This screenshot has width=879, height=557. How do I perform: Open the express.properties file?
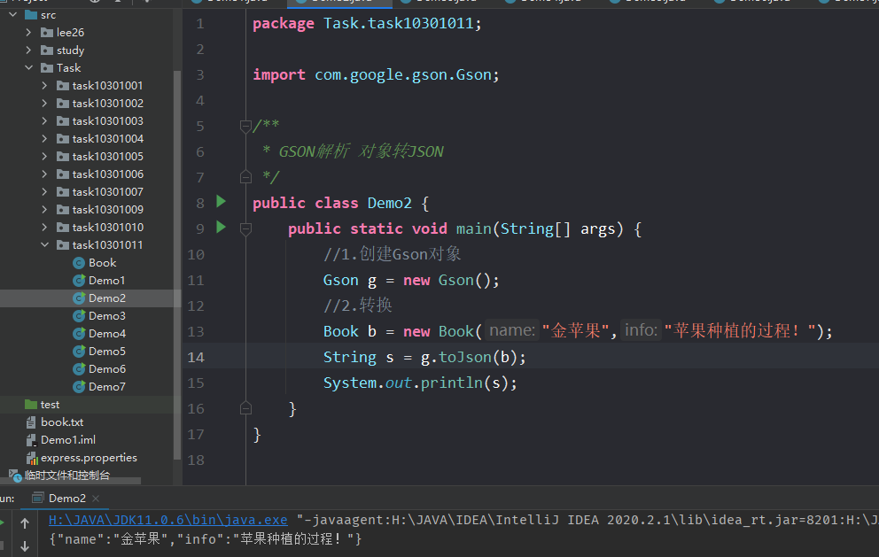point(89,458)
